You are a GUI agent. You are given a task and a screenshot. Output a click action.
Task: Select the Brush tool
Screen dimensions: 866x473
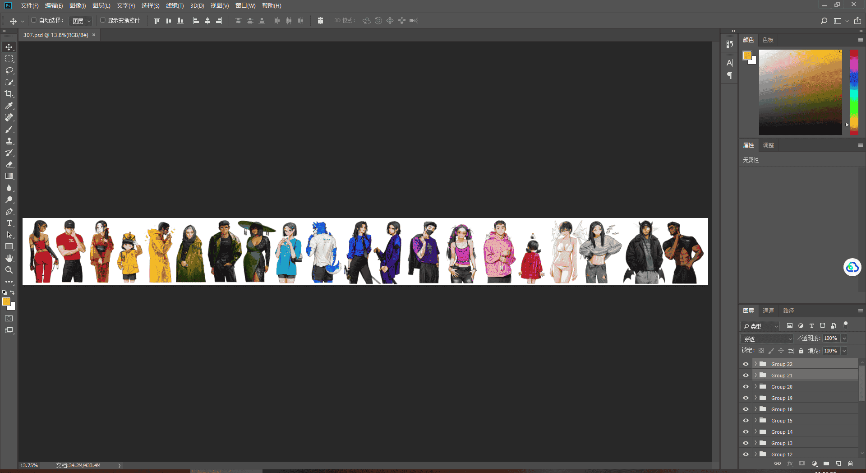click(9, 129)
